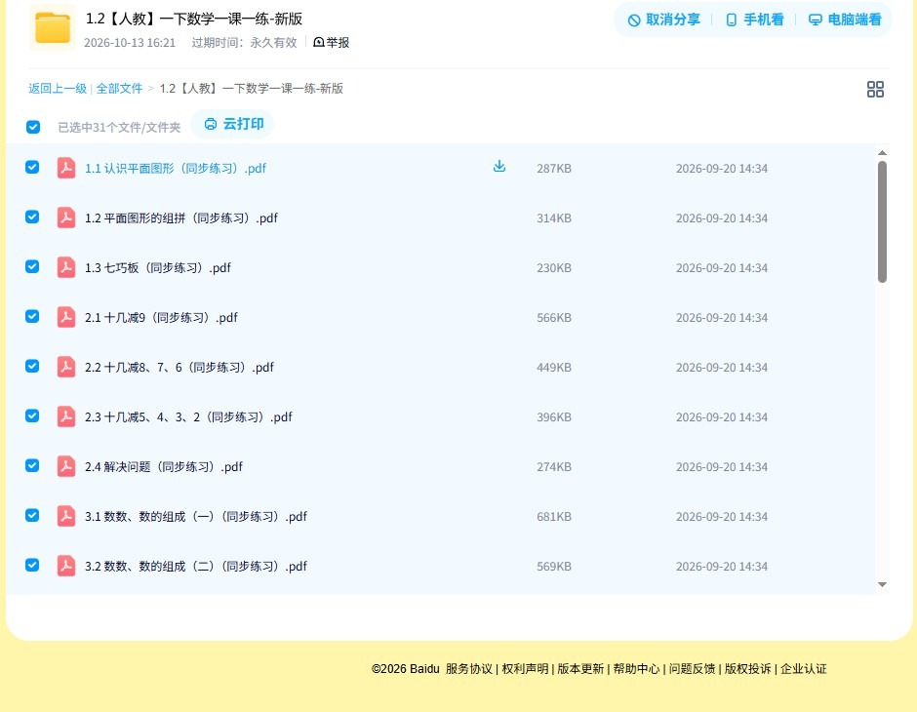Uncheck 2.1 十几减9 checkbox
Screen dimensions: 917x712
point(32,316)
